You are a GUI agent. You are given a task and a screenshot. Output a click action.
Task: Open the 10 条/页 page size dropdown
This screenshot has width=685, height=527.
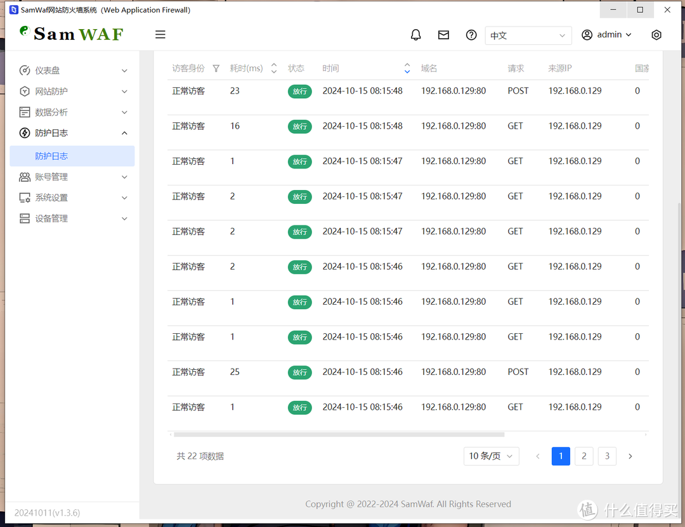click(491, 456)
